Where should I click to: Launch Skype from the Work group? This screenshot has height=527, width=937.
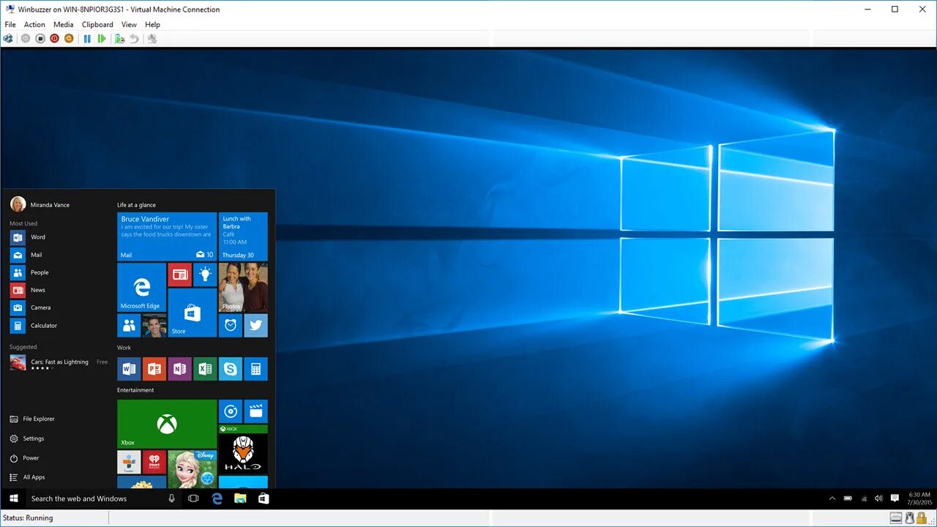click(x=231, y=369)
